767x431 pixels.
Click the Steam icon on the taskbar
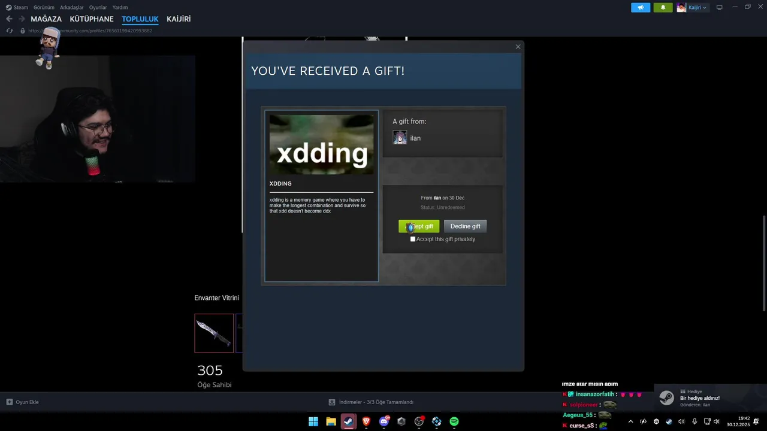(x=348, y=421)
